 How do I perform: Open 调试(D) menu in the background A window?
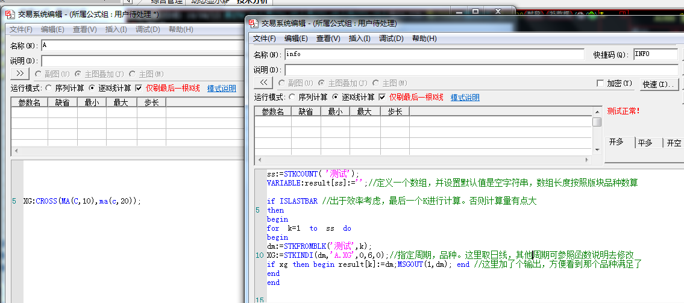pos(148,30)
